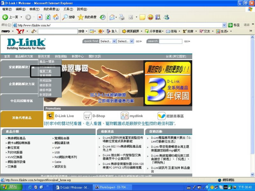
Task: Click the Nero logo on the toolbar
Action: 5,31
